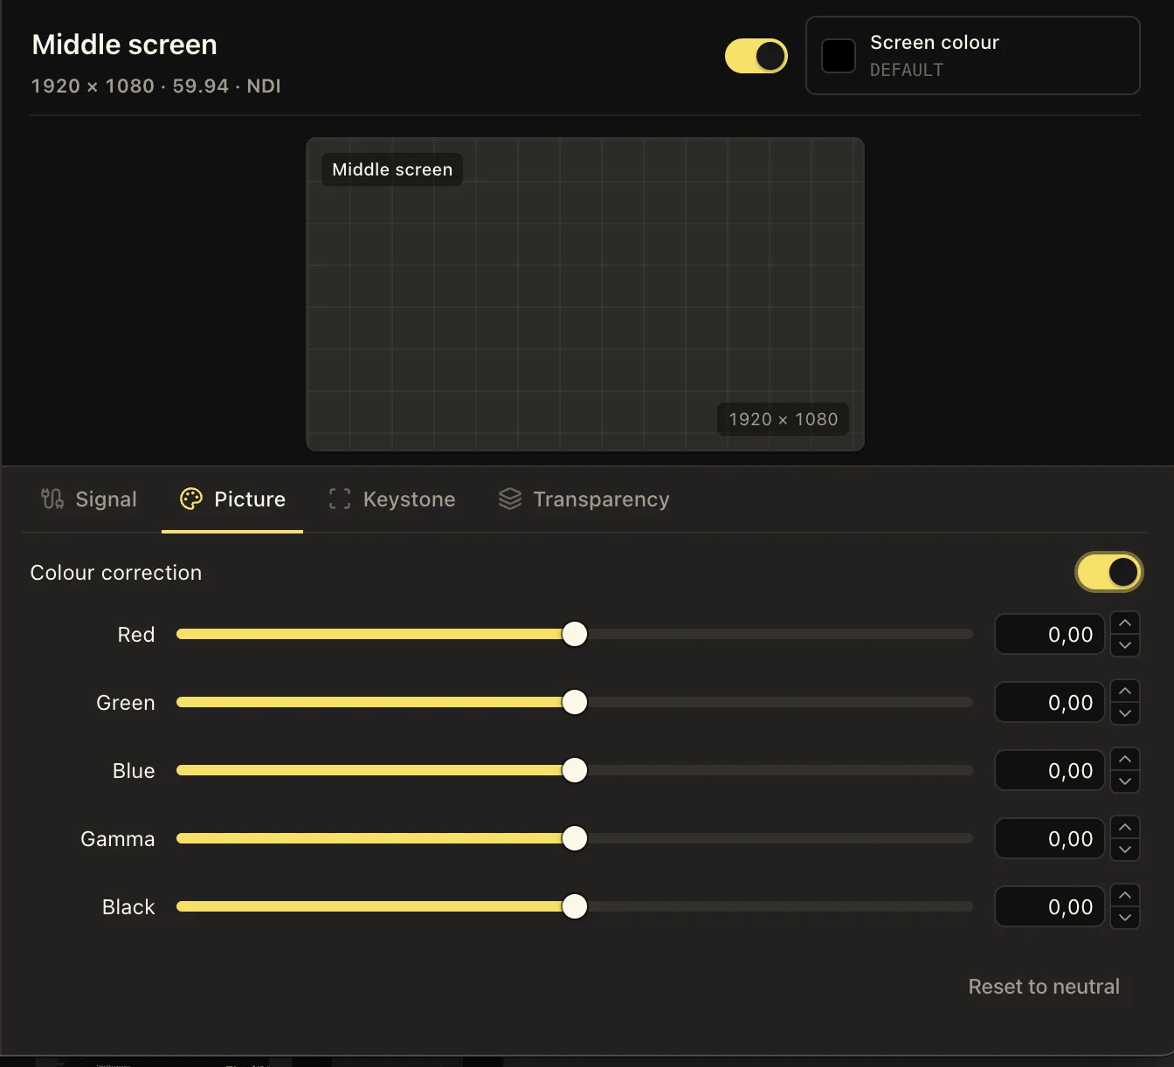Turn off the Colour correction switch

point(1108,572)
